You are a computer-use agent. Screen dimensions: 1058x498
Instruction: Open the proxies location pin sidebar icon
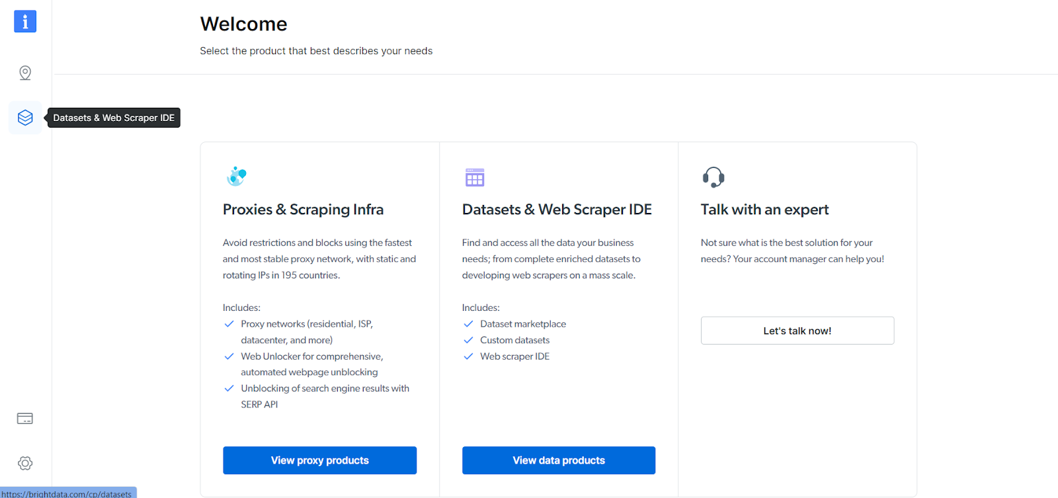coord(25,73)
